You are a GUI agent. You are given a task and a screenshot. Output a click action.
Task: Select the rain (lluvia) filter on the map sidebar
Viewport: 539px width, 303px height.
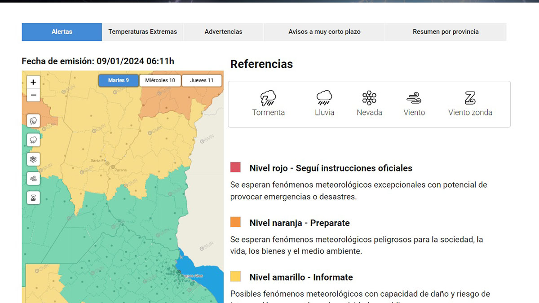(33, 140)
